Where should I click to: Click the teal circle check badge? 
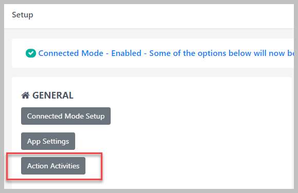pyautogui.click(x=31, y=53)
